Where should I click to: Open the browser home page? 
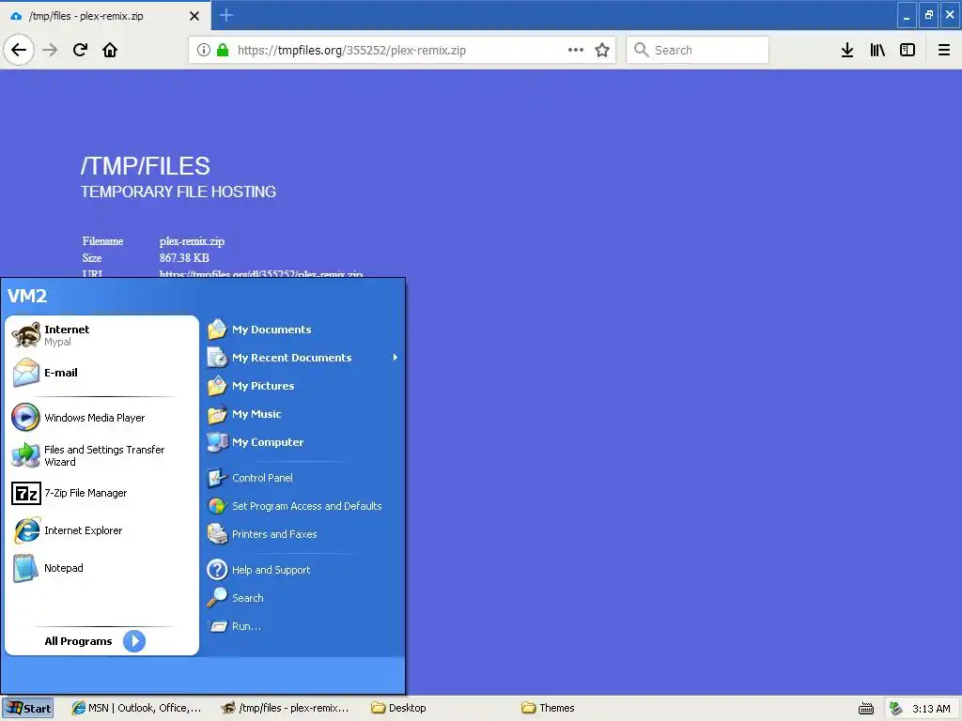(110, 50)
